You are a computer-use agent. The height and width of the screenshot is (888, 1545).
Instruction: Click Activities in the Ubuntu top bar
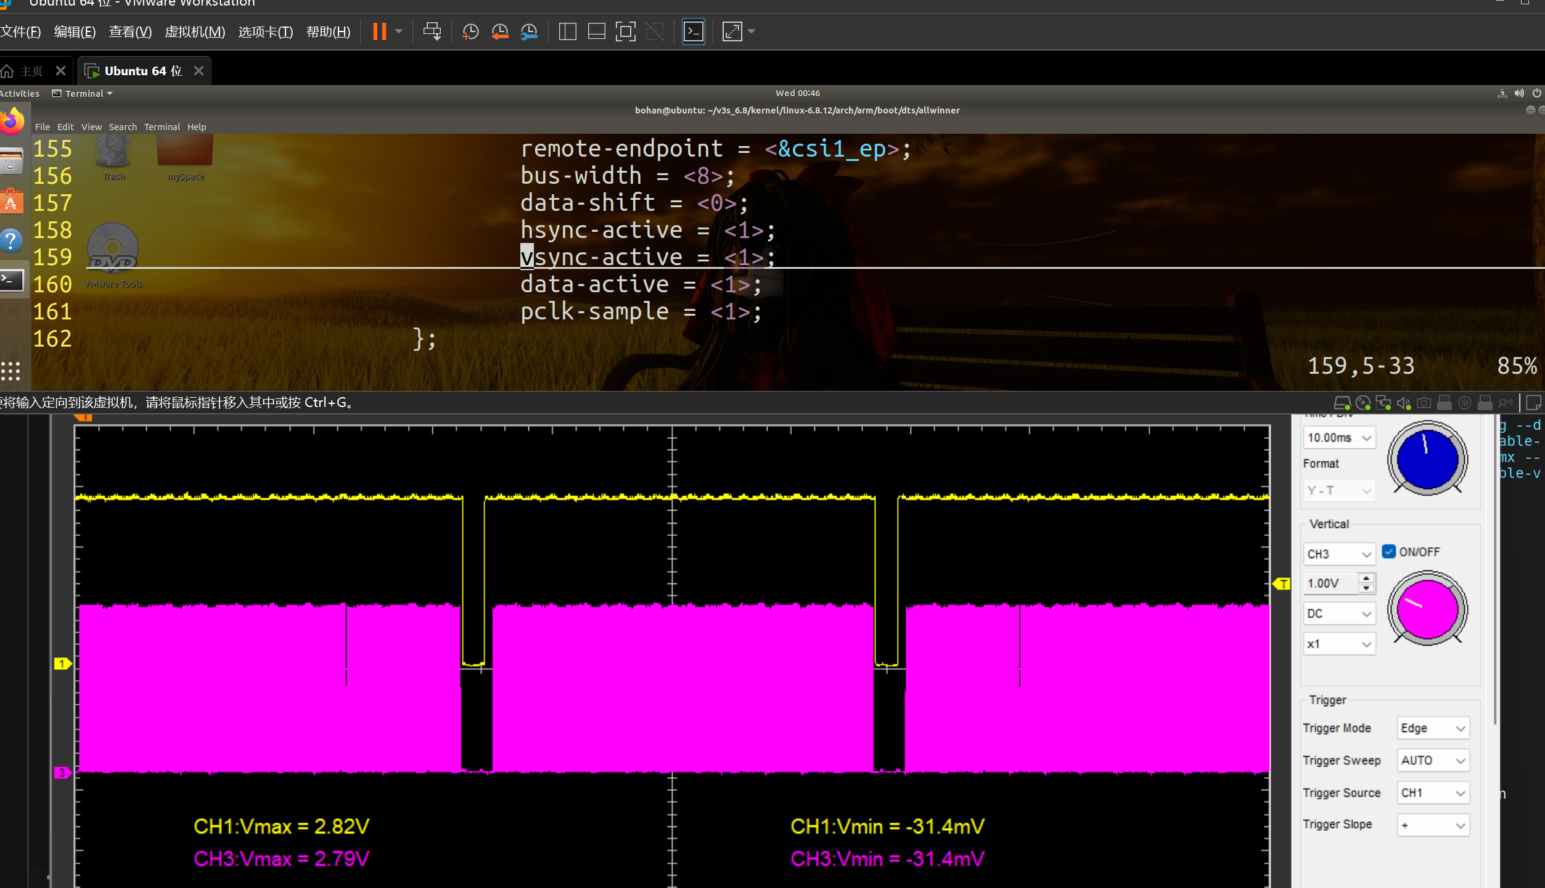(x=20, y=94)
